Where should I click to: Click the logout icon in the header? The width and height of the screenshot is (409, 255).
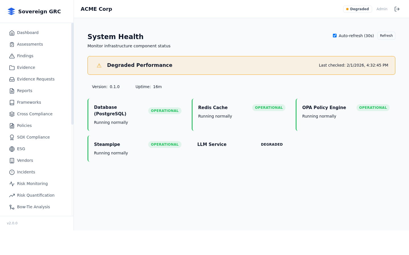tap(397, 9)
